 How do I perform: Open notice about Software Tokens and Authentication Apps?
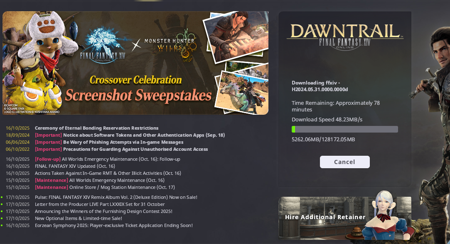pyautogui.click(x=130, y=135)
